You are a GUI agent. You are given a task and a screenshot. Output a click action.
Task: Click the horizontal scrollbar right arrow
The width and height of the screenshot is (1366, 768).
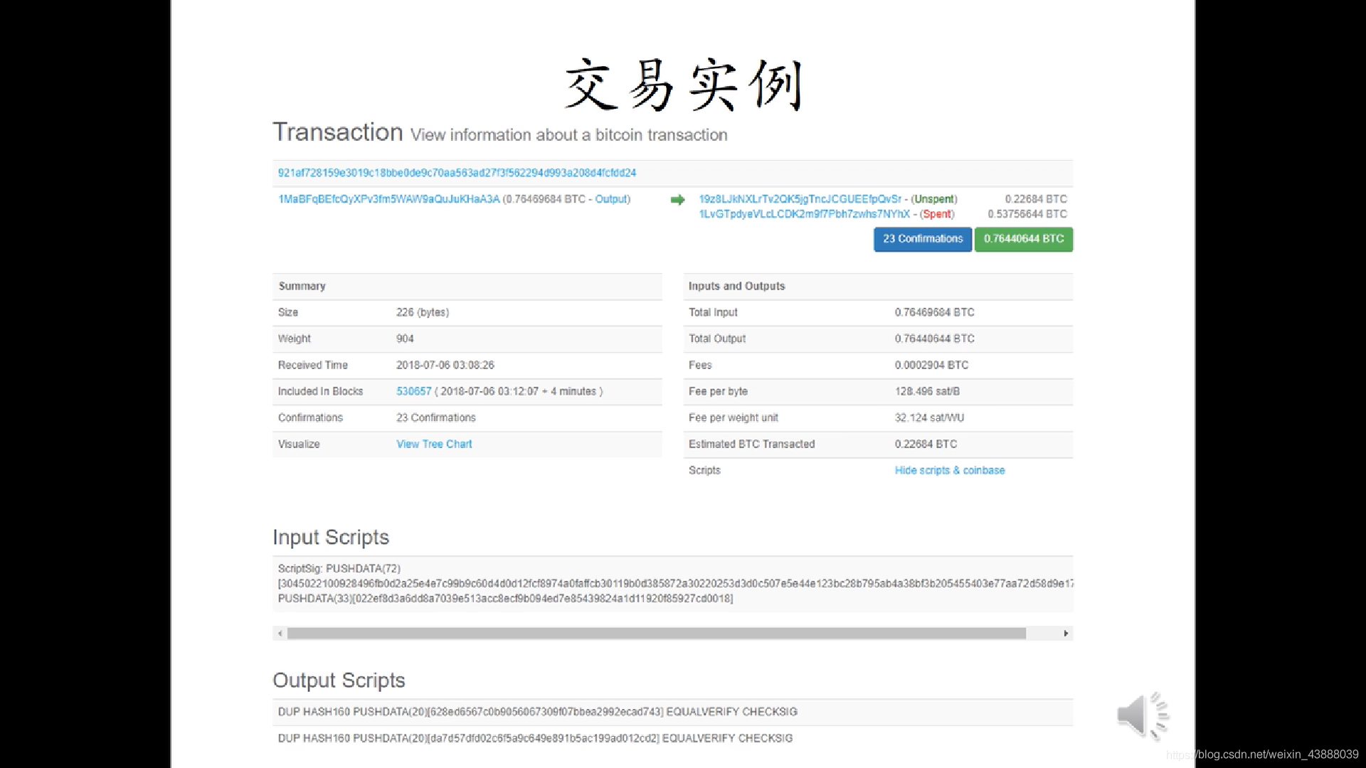pos(1065,633)
